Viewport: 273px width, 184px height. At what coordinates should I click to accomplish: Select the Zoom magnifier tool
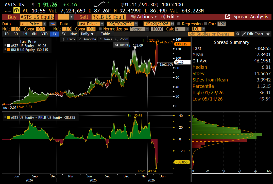click(x=122, y=39)
